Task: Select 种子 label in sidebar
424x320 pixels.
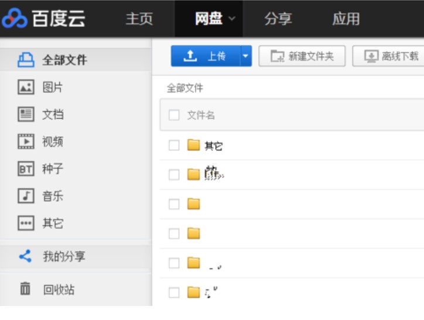Action: 53,169
